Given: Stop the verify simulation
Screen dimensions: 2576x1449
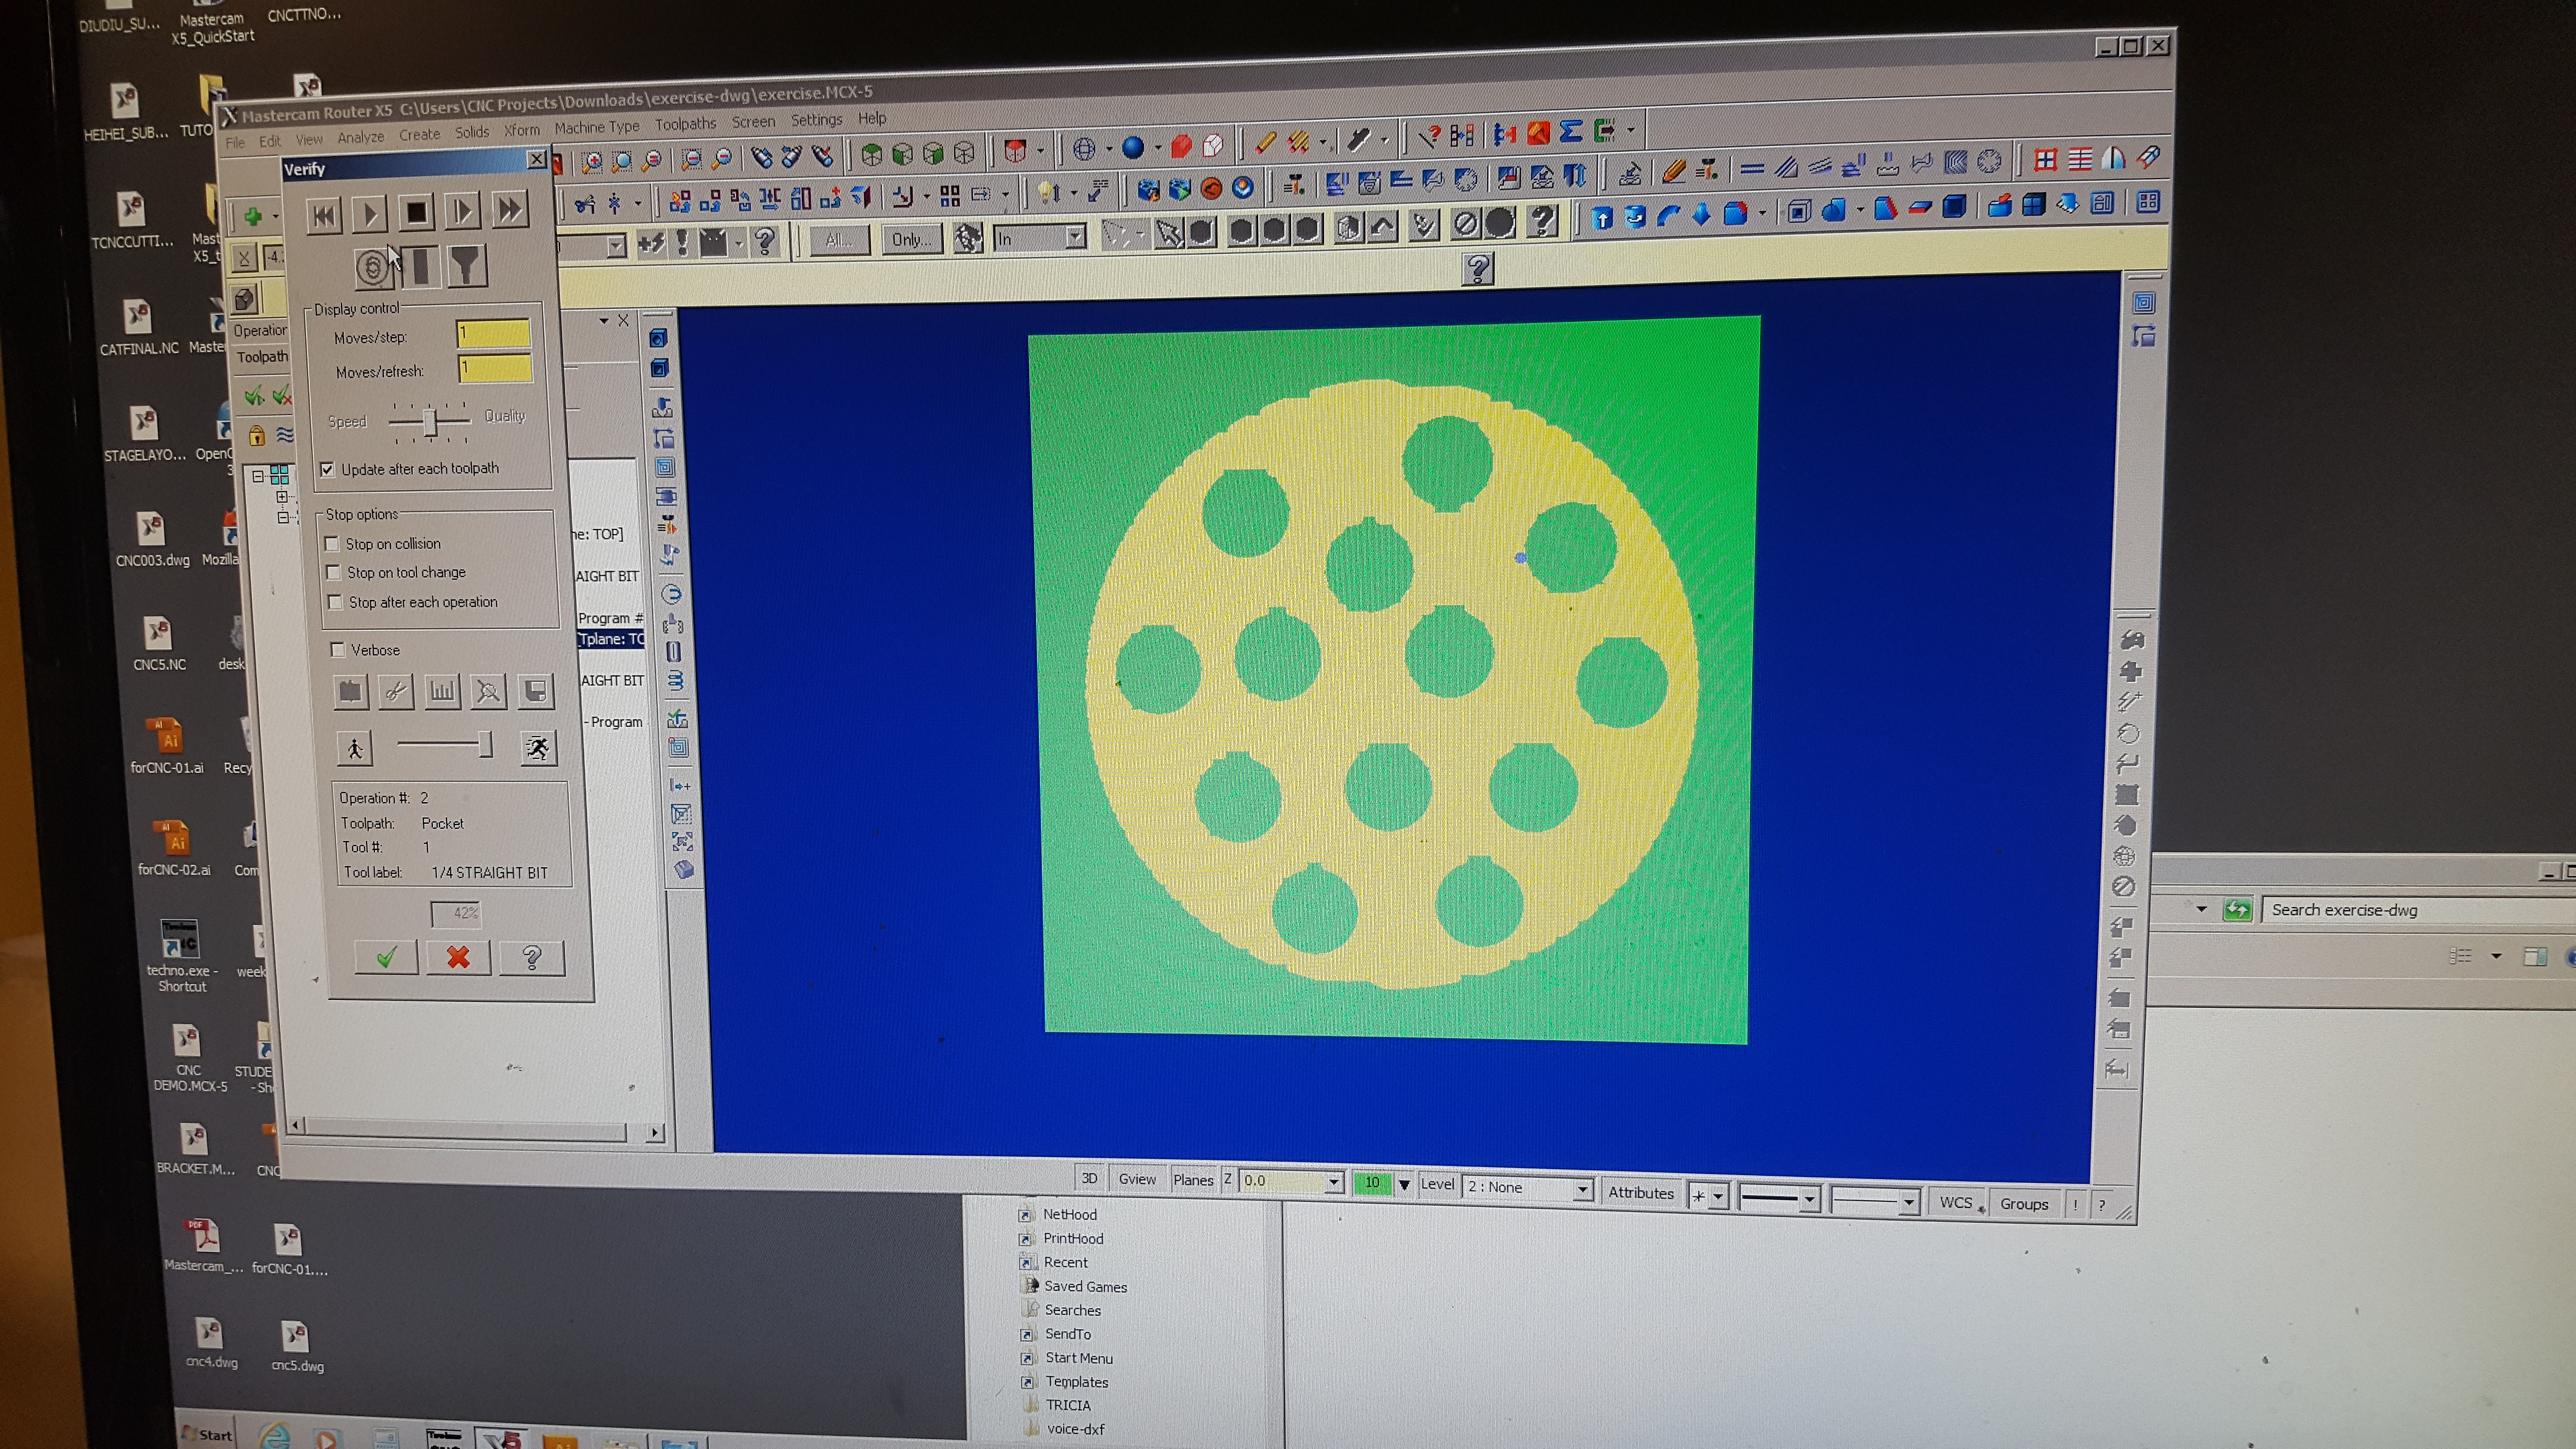Looking at the screenshot, I should pyautogui.click(x=416, y=212).
